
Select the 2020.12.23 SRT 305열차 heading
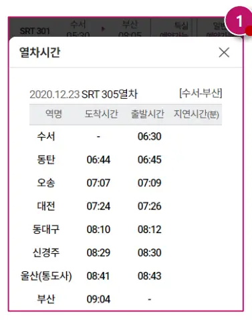[x=84, y=94]
